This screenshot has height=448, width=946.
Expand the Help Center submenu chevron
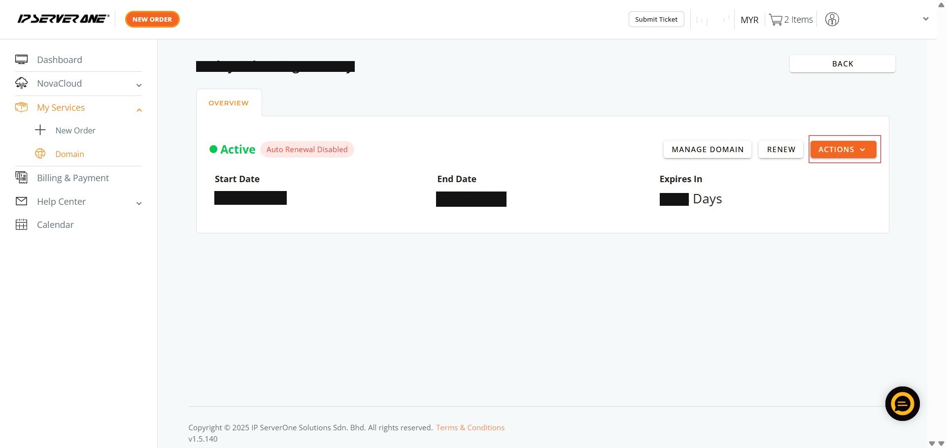(x=139, y=203)
